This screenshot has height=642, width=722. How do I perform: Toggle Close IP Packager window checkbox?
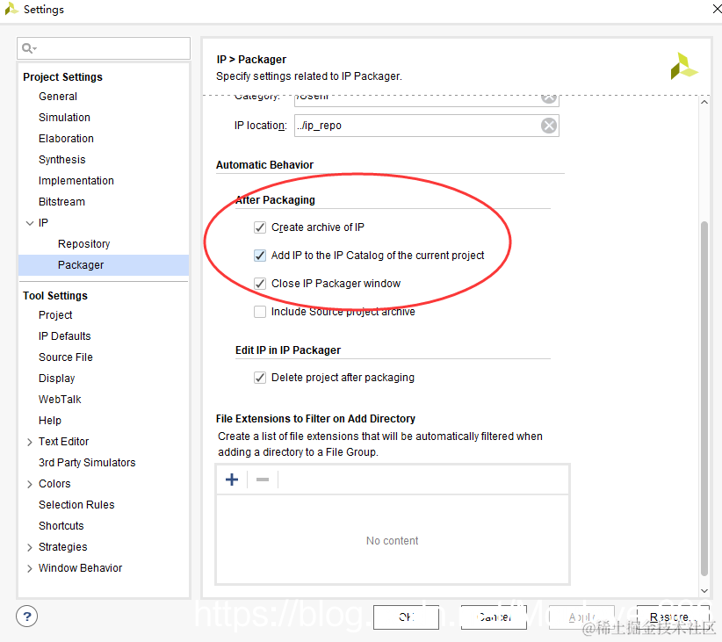tap(260, 284)
